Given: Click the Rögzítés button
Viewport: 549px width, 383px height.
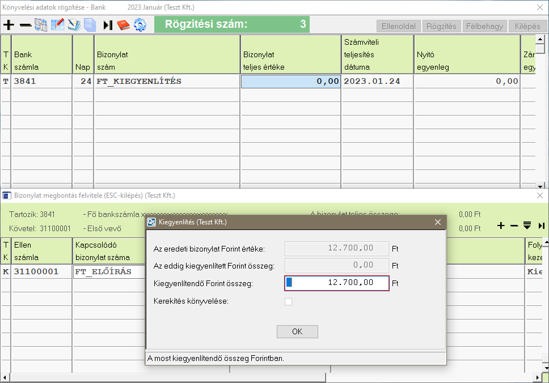Looking at the screenshot, I should pos(441,26).
